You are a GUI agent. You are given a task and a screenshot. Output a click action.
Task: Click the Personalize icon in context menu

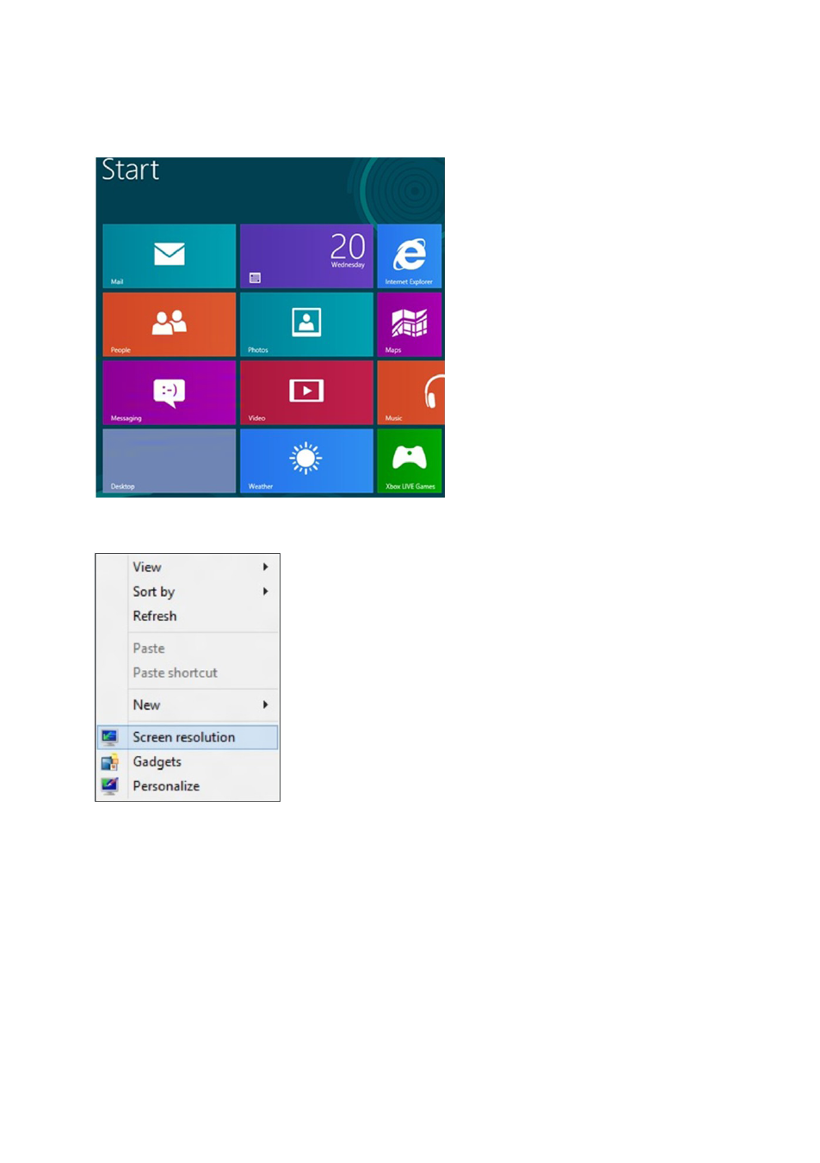[x=109, y=786]
